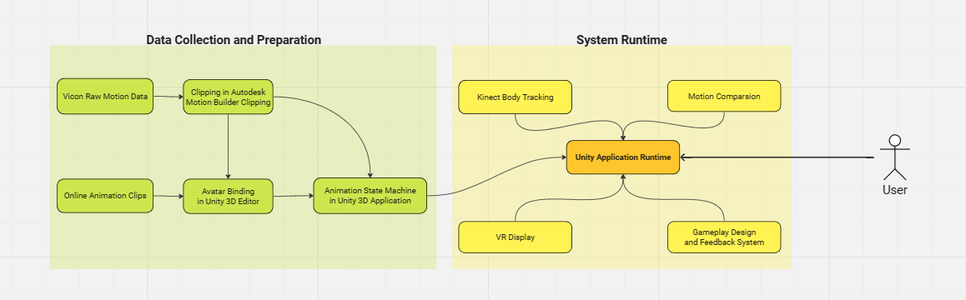Select the Animation State Machine node
The height and width of the screenshot is (300, 966).
370,196
